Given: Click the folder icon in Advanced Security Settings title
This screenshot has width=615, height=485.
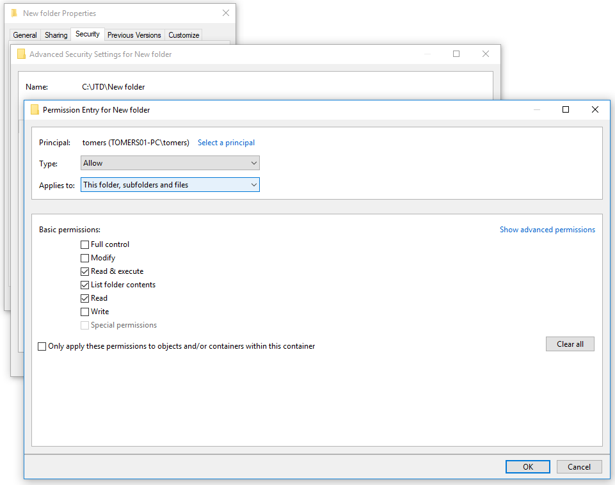Looking at the screenshot, I should 21,54.
